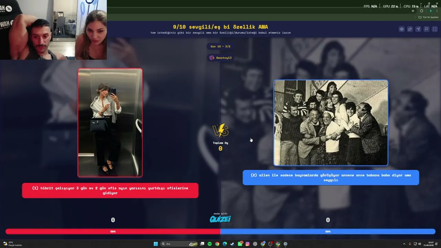Click the Son 16 • 3/8 round indicator
This screenshot has width=441, height=248.
(220, 46)
